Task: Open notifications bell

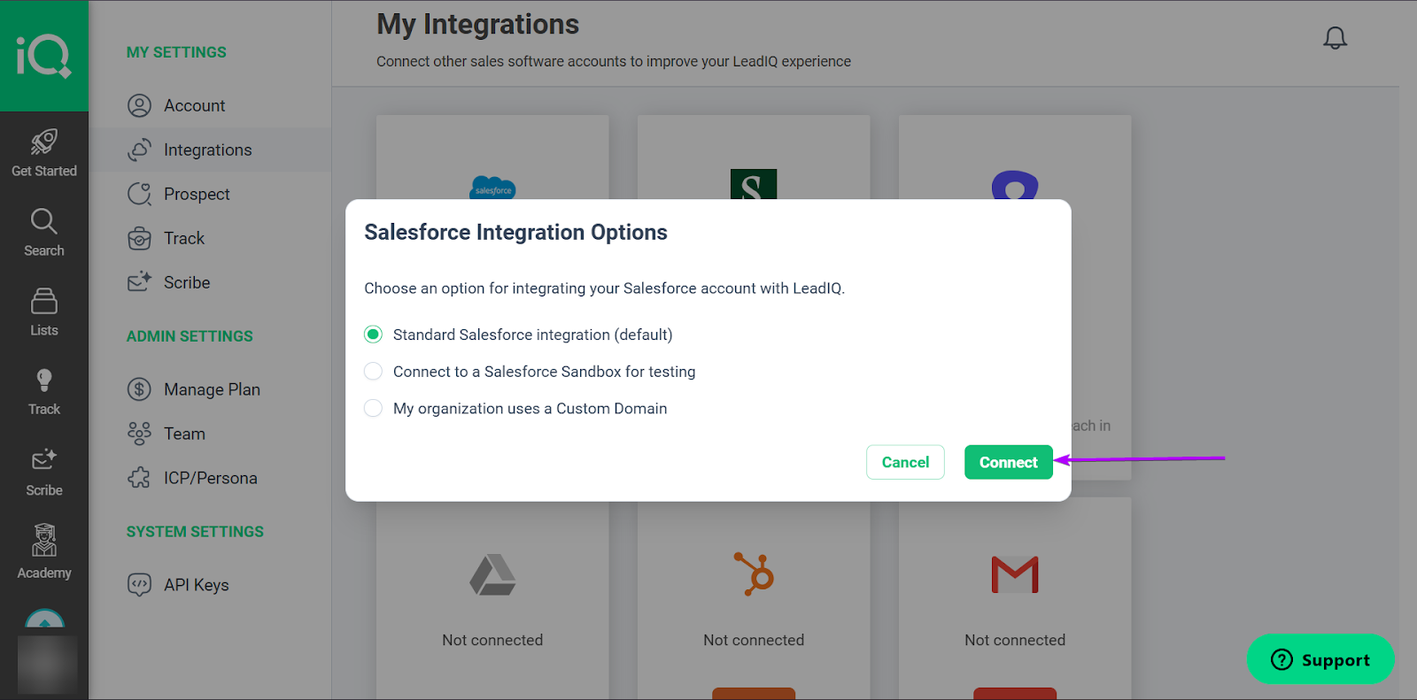Action: [x=1335, y=37]
